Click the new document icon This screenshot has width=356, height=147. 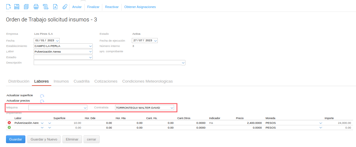click(x=9, y=7)
